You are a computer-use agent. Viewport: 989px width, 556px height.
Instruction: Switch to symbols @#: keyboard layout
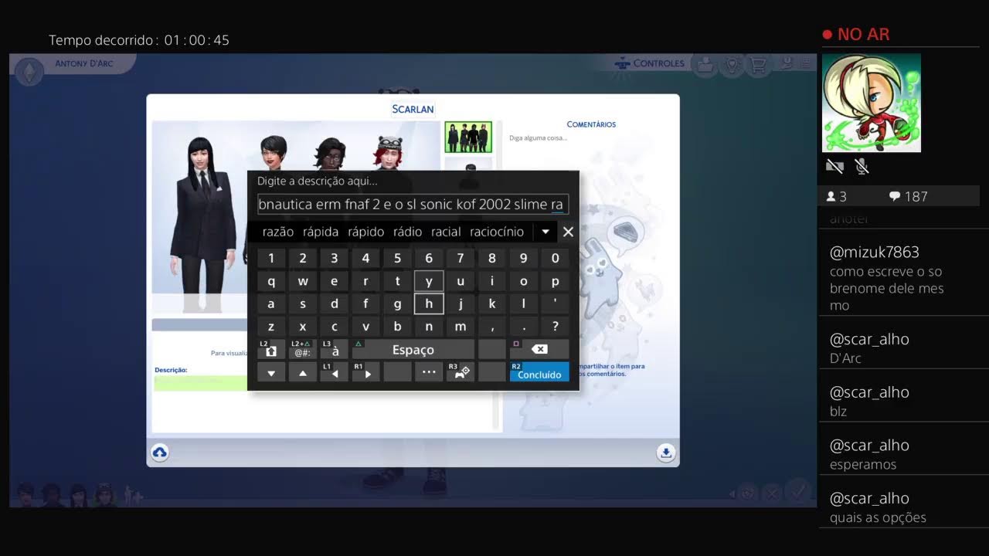[x=302, y=350]
